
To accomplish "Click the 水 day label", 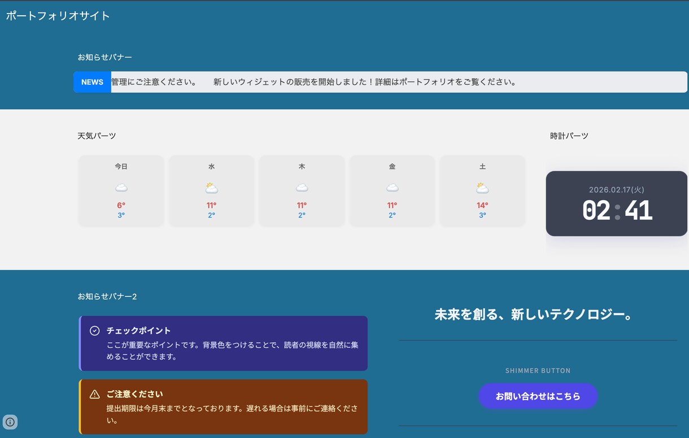I will coord(211,166).
